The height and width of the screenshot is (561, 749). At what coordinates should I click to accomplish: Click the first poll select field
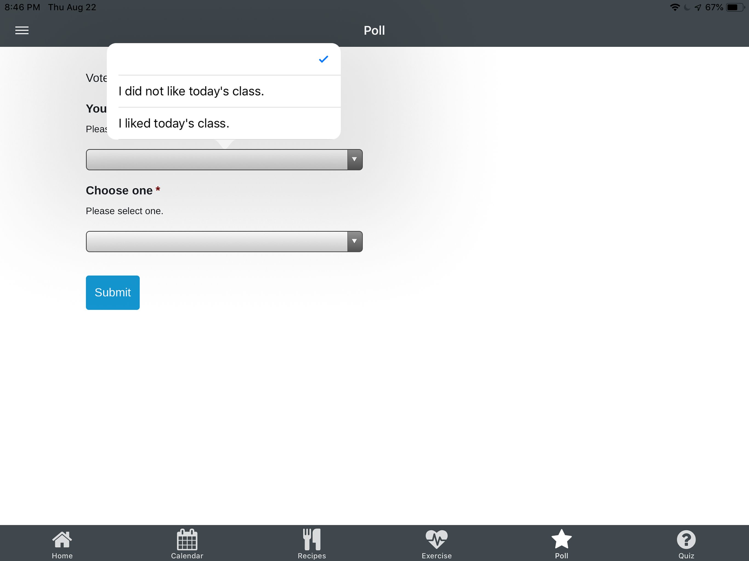tap(217, 160)
